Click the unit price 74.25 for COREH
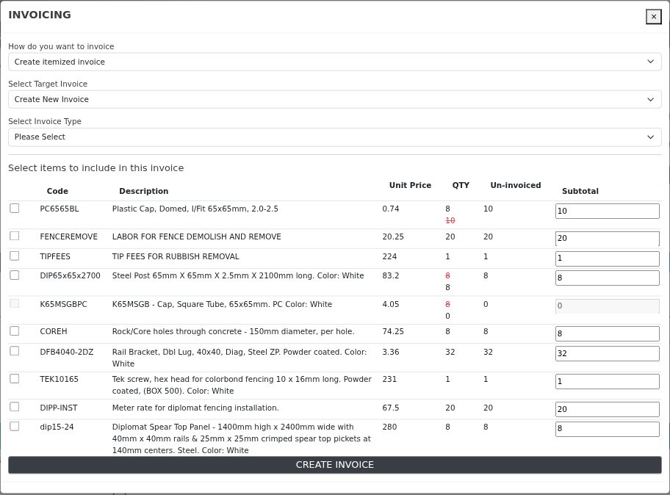670x495 pixels. [x=393, y=331]
